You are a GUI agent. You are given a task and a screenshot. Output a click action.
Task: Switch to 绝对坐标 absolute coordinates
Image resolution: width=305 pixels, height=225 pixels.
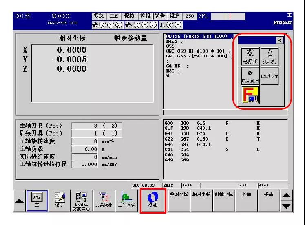point(179,200)
